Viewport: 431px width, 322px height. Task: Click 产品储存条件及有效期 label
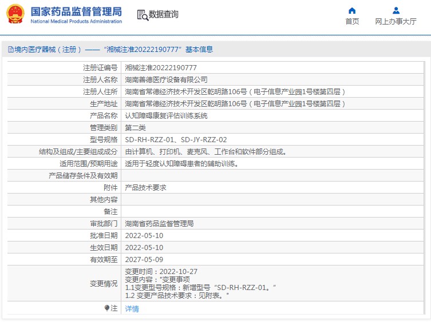pyautogui.click(x=83, y=175)
